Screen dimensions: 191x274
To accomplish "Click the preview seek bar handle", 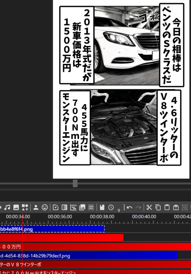I will point(75,184).
